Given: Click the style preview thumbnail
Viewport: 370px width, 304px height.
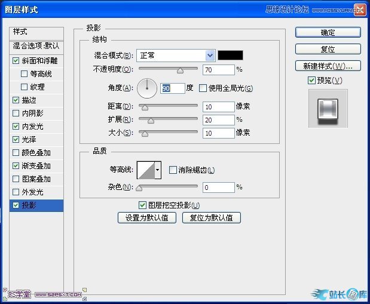Looking at the screenshot, I should [x=328, y=108].
